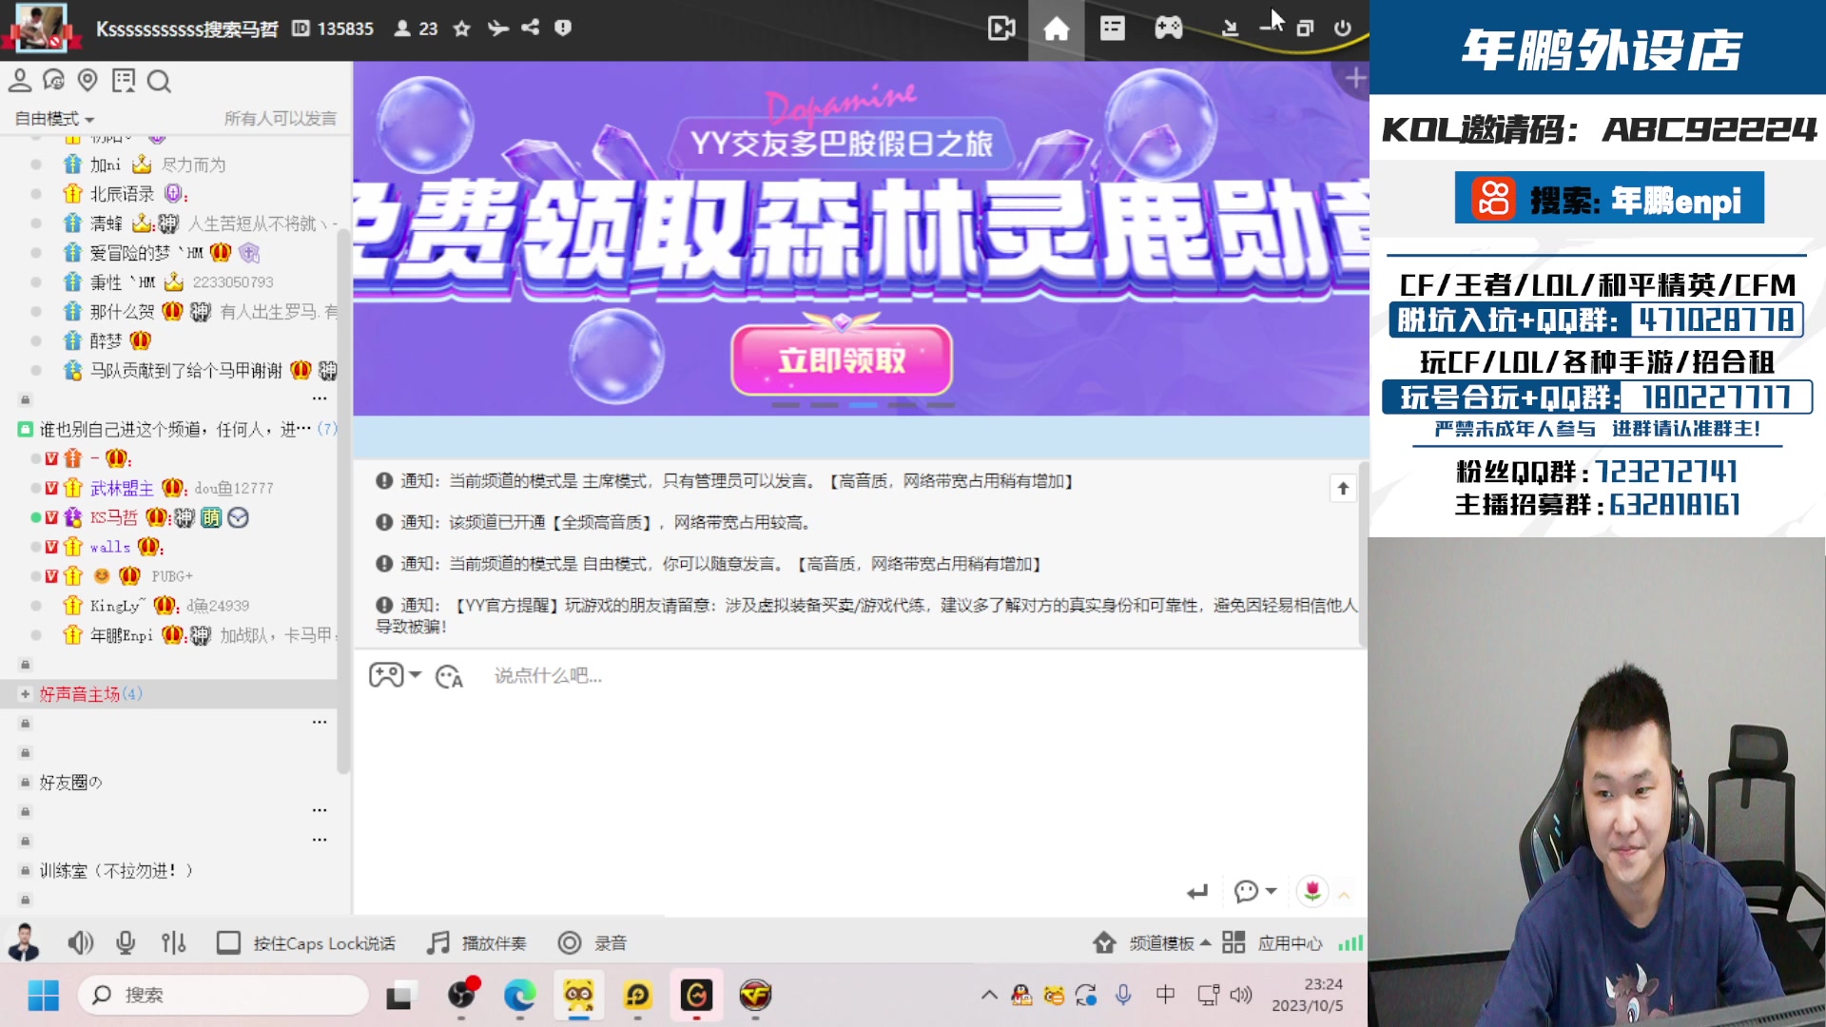Screen dimensions: 1826x1027
Task: Click the send enter-arrow icon
Action: coord(1197,892)
